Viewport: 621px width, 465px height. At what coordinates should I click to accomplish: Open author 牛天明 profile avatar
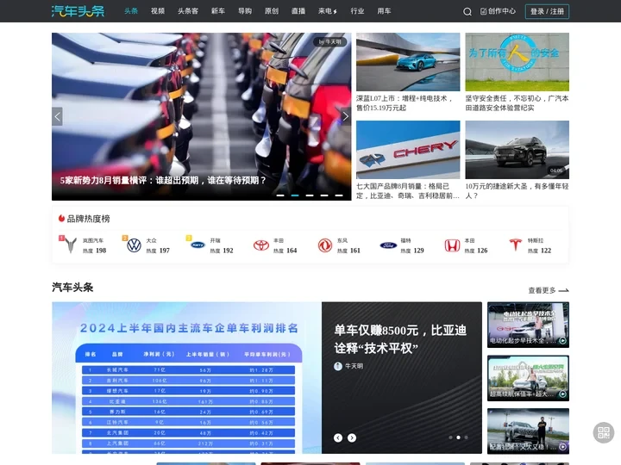click(x=338, y=366)
